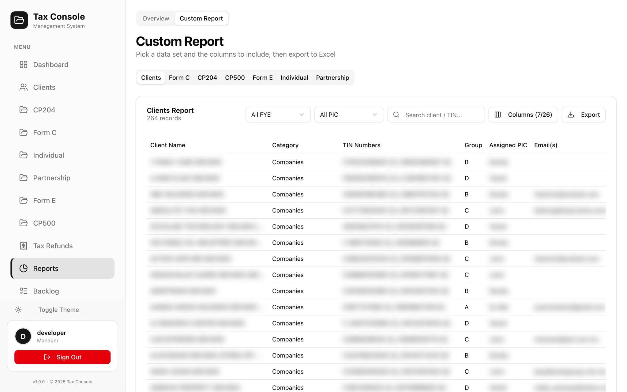This screenshot has height=392, width=627.
Task: Click the search magnifier icon
Action: [x=396, y=115]
